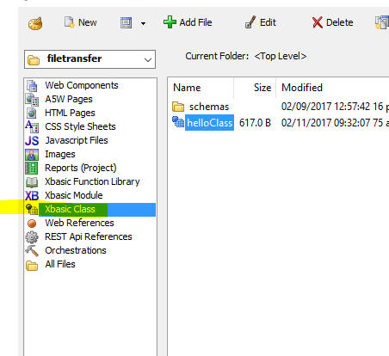The image size is (389, 356).
Task: Click the XB Xbasic Module icon
Action: coord(32,195)
